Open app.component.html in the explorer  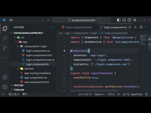pyautogui.click(x=37, y=82)
